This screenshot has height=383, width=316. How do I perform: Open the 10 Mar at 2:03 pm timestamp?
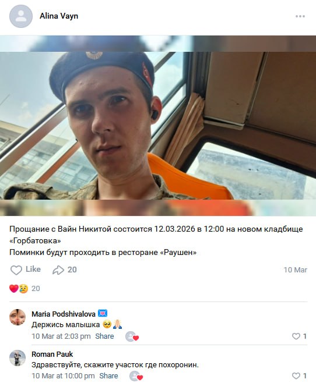point(61,336)
